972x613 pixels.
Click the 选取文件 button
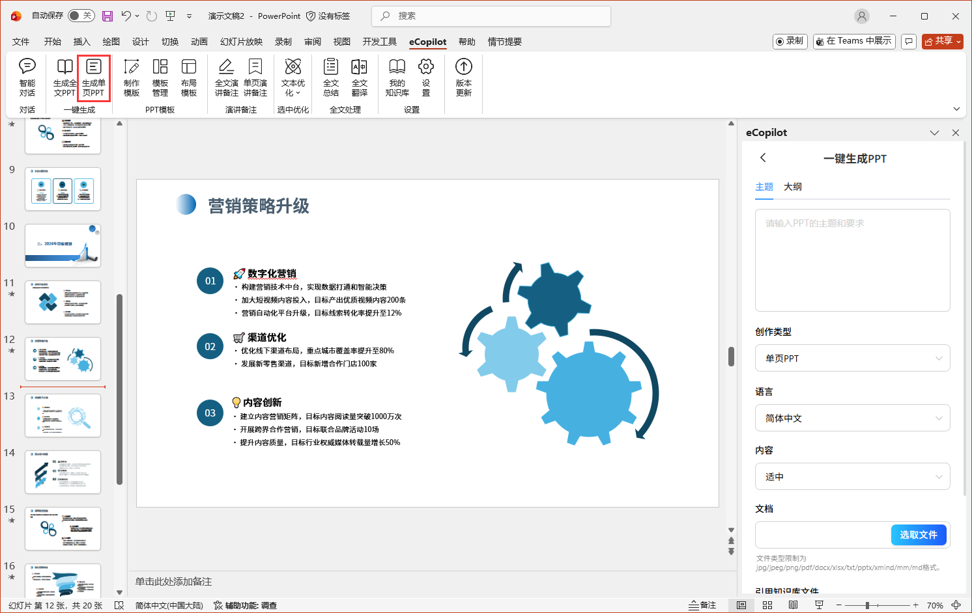point(918,535)
